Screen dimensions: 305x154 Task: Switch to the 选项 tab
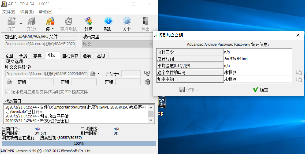click(87, 56)
